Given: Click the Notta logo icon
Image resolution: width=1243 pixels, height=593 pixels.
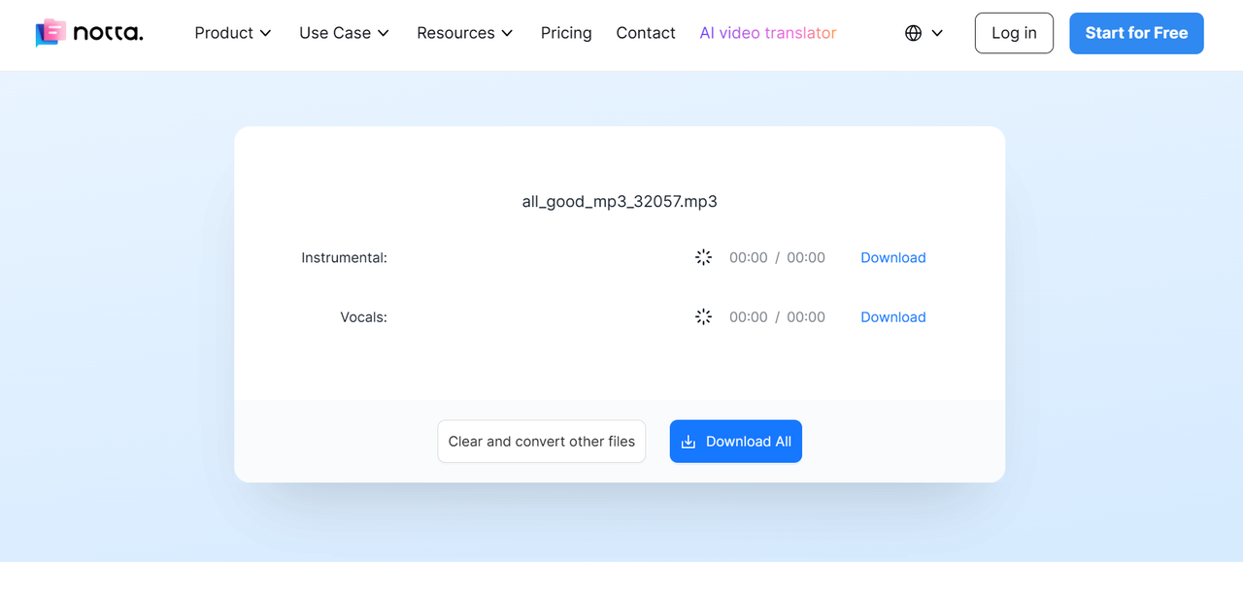Looking at the screenshot, I should point(50,33).
